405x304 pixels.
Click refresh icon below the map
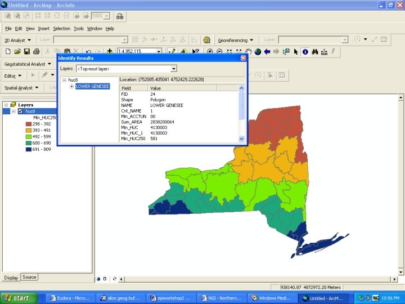click(114, 279)
